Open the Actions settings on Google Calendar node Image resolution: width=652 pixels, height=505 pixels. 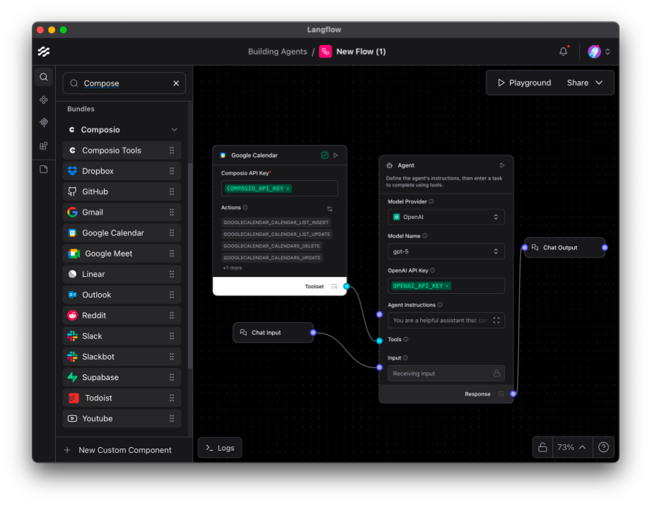330,208
